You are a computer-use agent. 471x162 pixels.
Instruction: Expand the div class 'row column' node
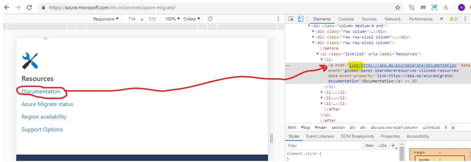point(314,31)
